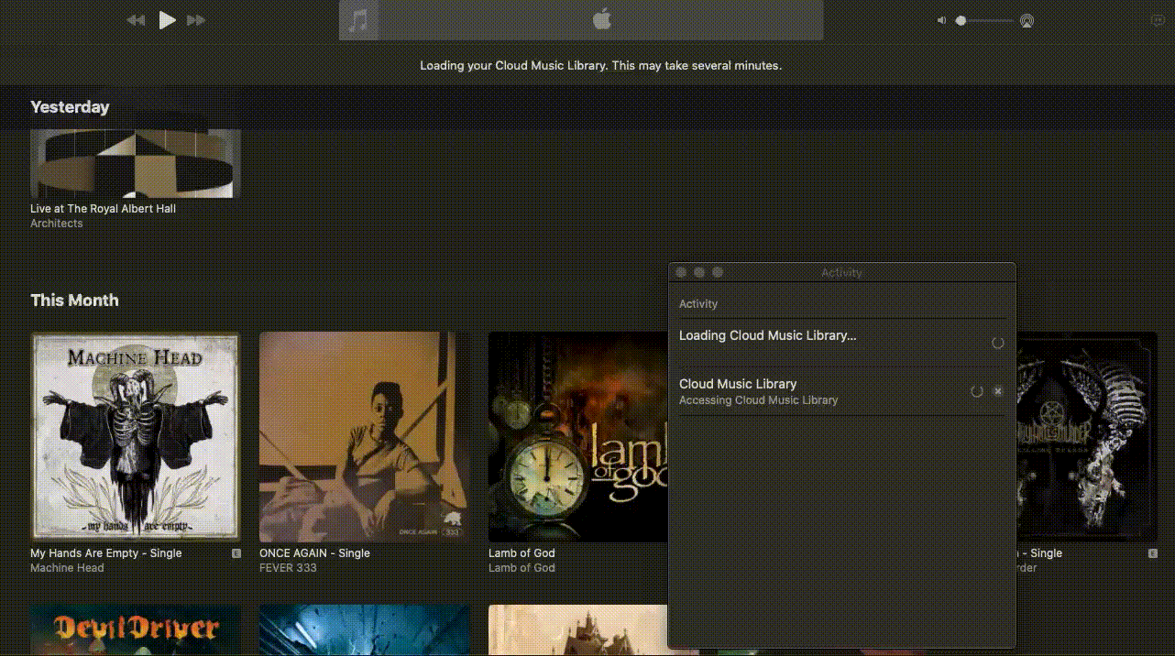
Task: Open the ONCE AGAIN album artwork
Action: (x=365, y=436)
